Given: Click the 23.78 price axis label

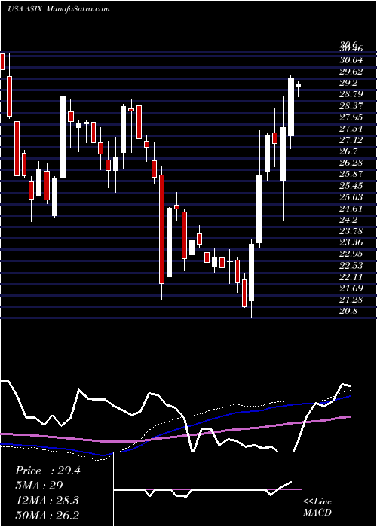Looking at the screenshot, I should click(351, 231).
